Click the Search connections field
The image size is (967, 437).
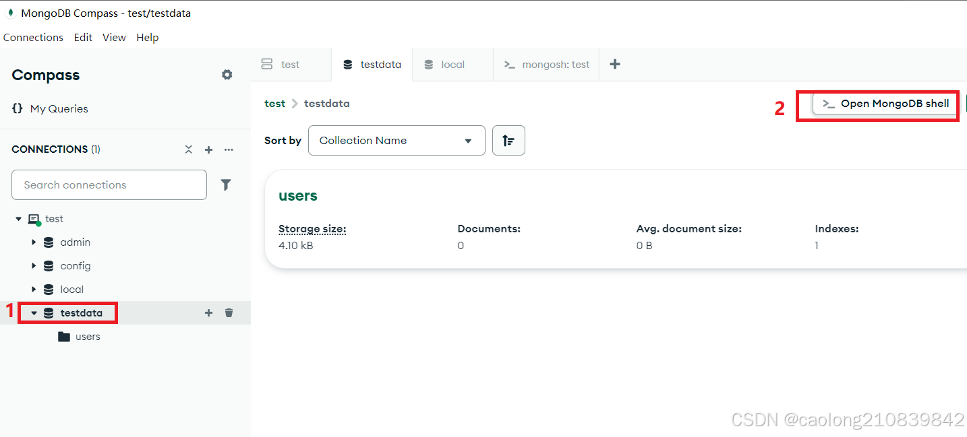point(109,184)
